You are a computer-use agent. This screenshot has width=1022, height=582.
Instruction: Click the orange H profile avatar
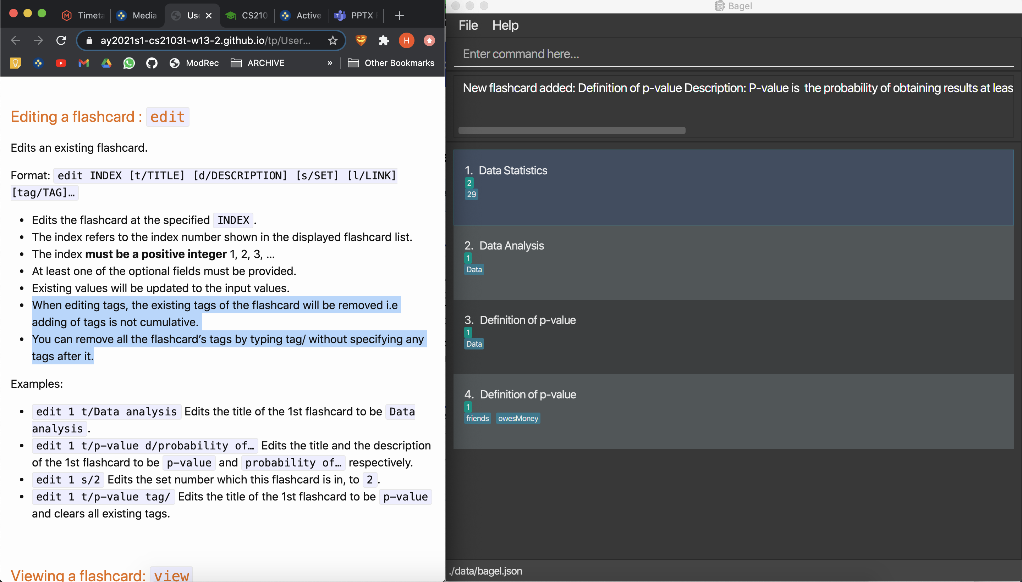click(x=406, y=40)
